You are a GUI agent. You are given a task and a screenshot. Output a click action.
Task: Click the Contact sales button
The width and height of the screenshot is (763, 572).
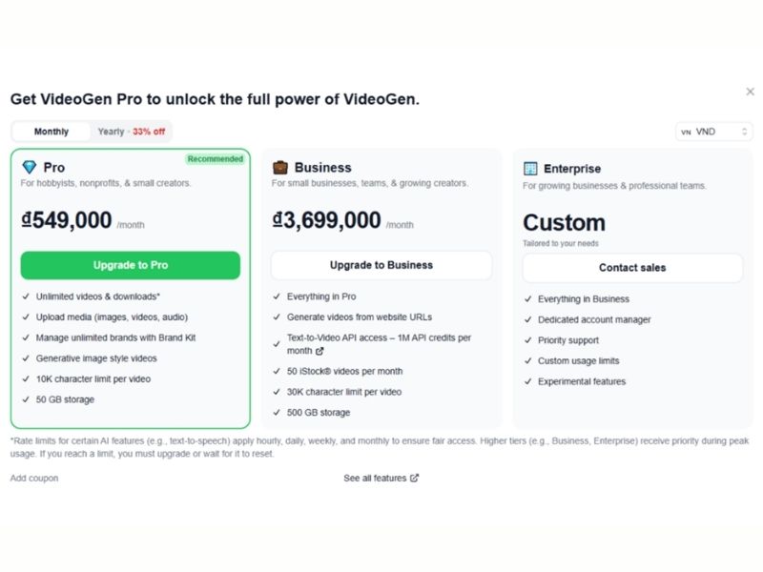pos(632,268)
